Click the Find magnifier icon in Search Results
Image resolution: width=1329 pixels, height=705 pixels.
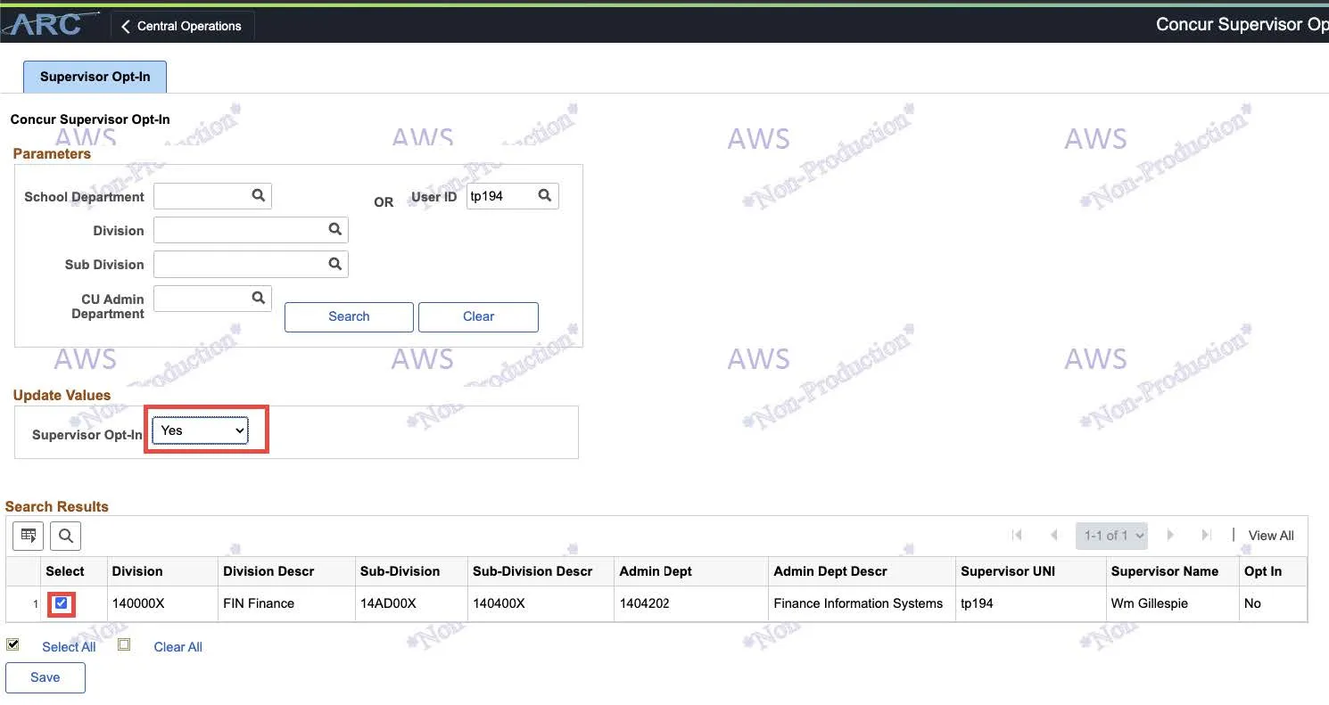pos(65,536)
